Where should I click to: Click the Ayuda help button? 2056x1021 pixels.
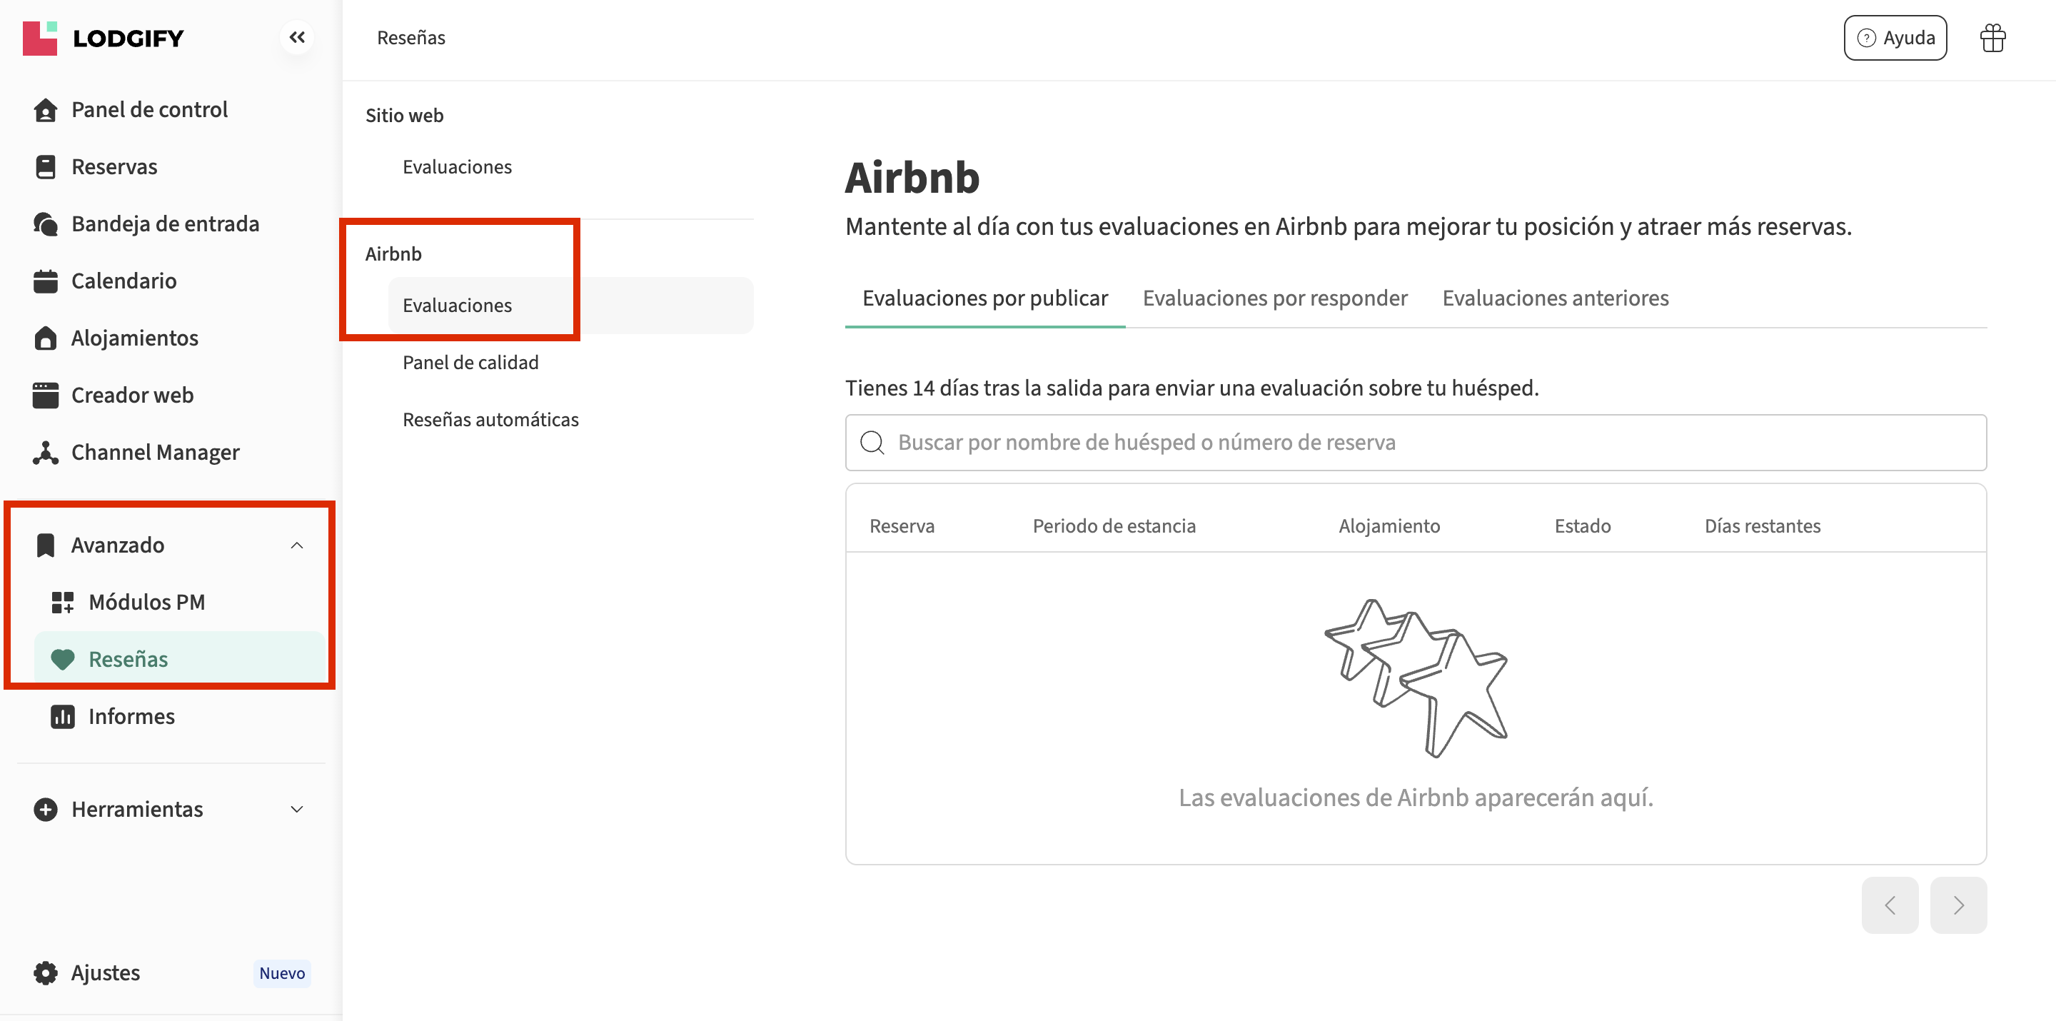tap(1895, 38)
